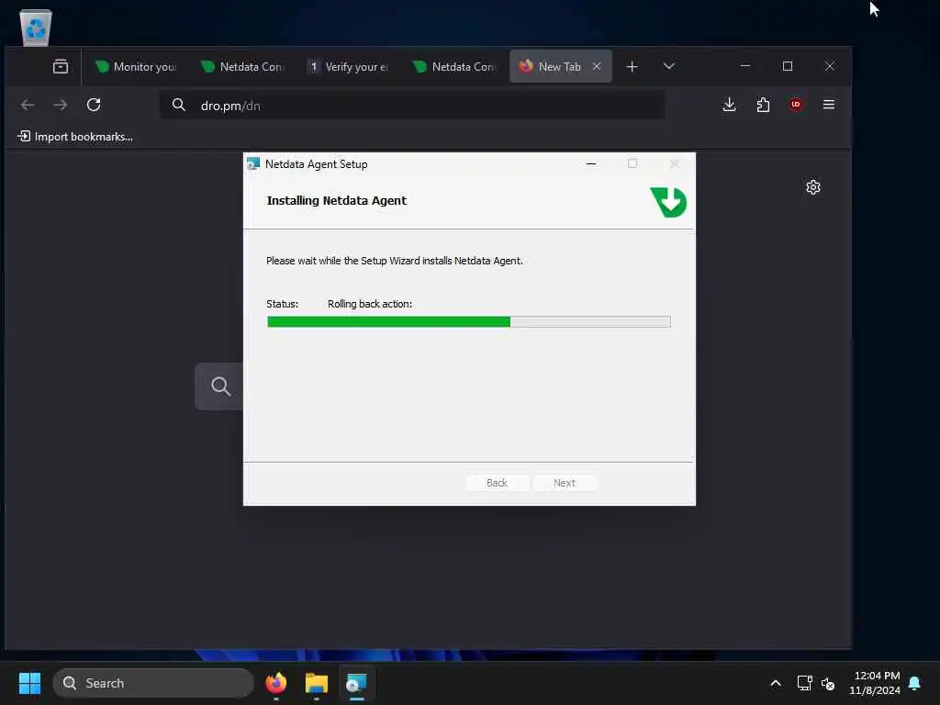940x705 pixels.
Task: Close the New Tab tab
Action: pos(597,66)
